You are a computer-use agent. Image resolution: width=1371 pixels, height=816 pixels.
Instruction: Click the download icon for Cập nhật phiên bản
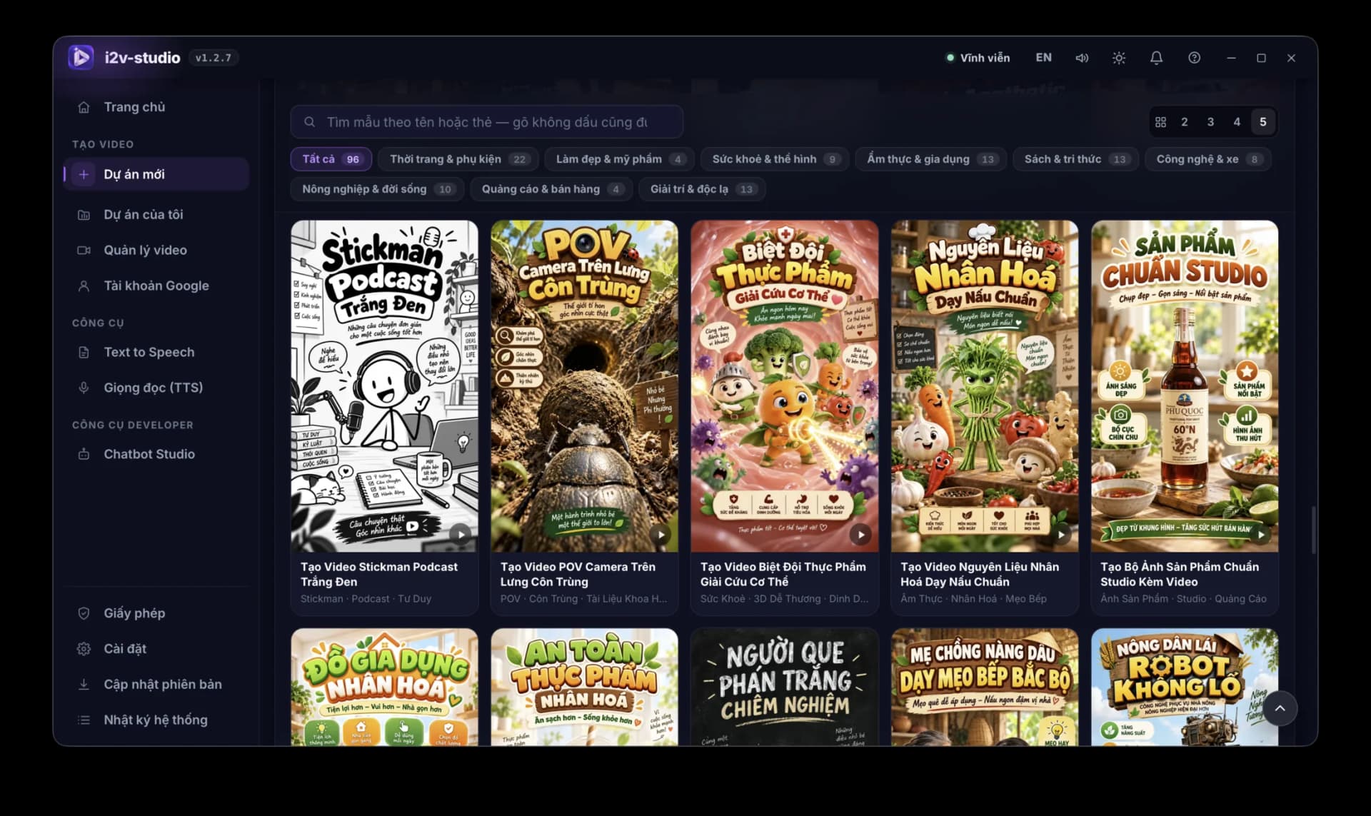[84, 685]
